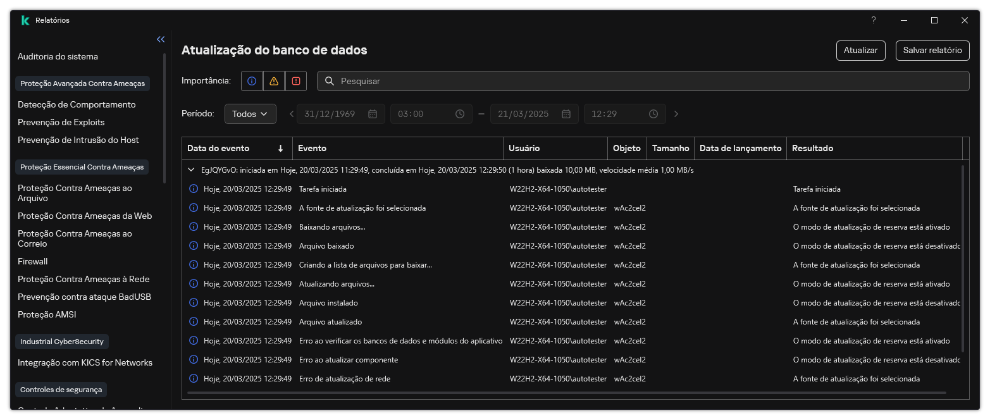The width and height of the screenshot is (990, 420).
Task: Collapse the EgJQYGvO task group row
Action: 190,170
